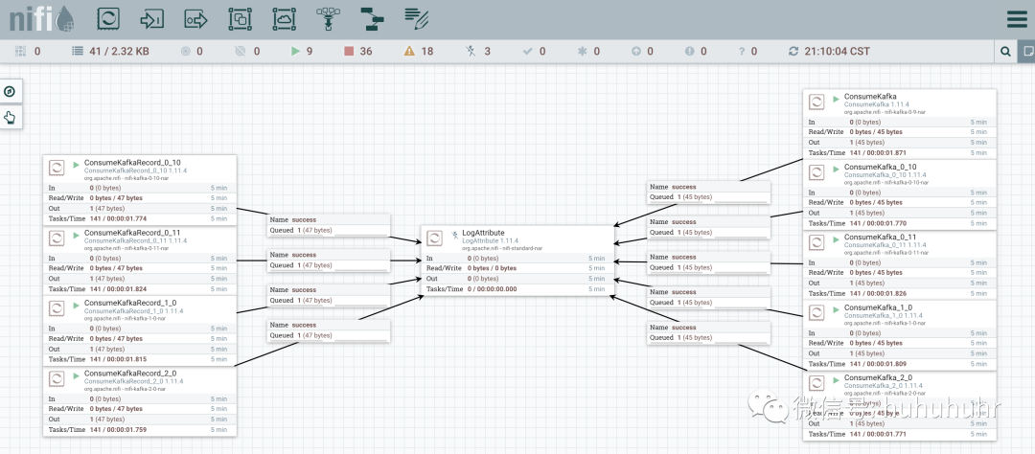Viewport: 1035px width, 454px height.
Task: Click the NiFi logo
Action: click(x=41, y=19)
